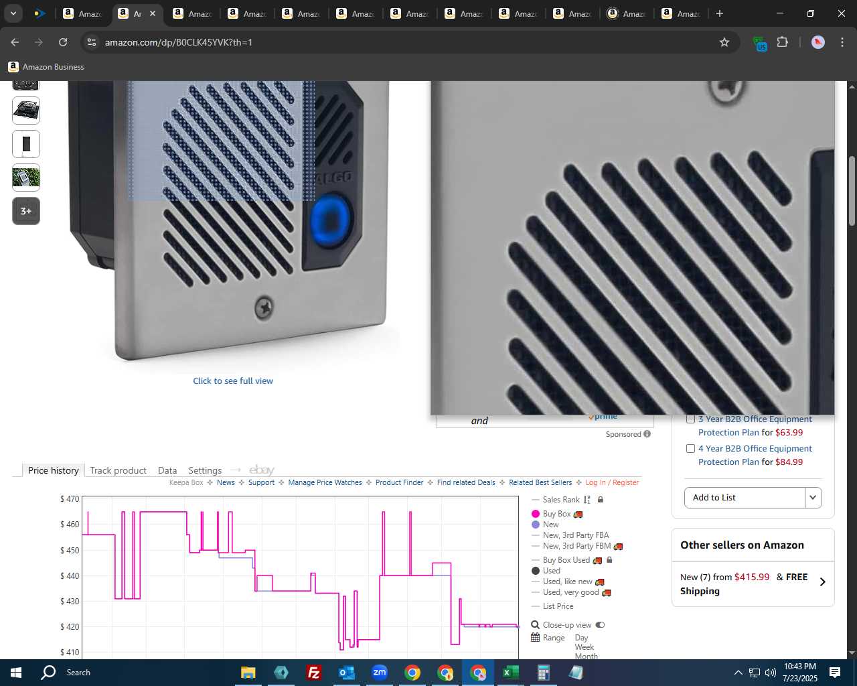Switch to the Price history tab
Viewport: 857px width, 686px height.
tap(54, 470)
